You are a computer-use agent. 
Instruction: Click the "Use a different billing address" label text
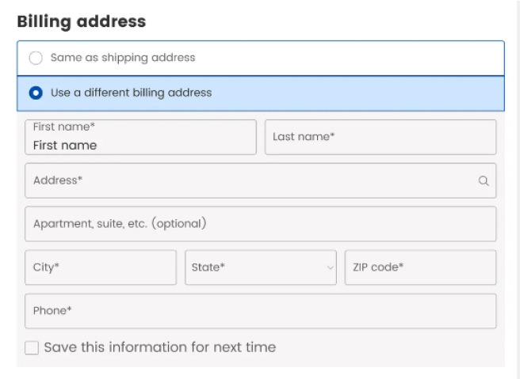click(132, 93)
